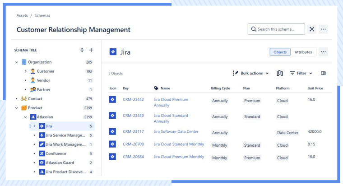The image size is (343, 186).
Task: Click the Customer person icon in tree
Action: 33,71
